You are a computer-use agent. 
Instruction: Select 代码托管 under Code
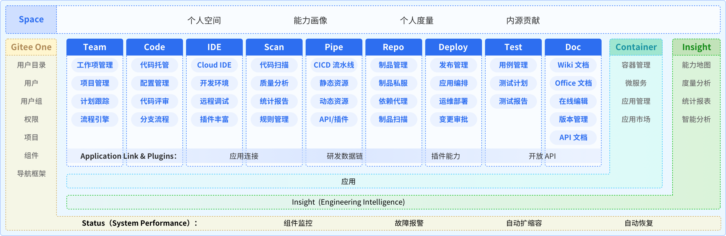[155, 65]
